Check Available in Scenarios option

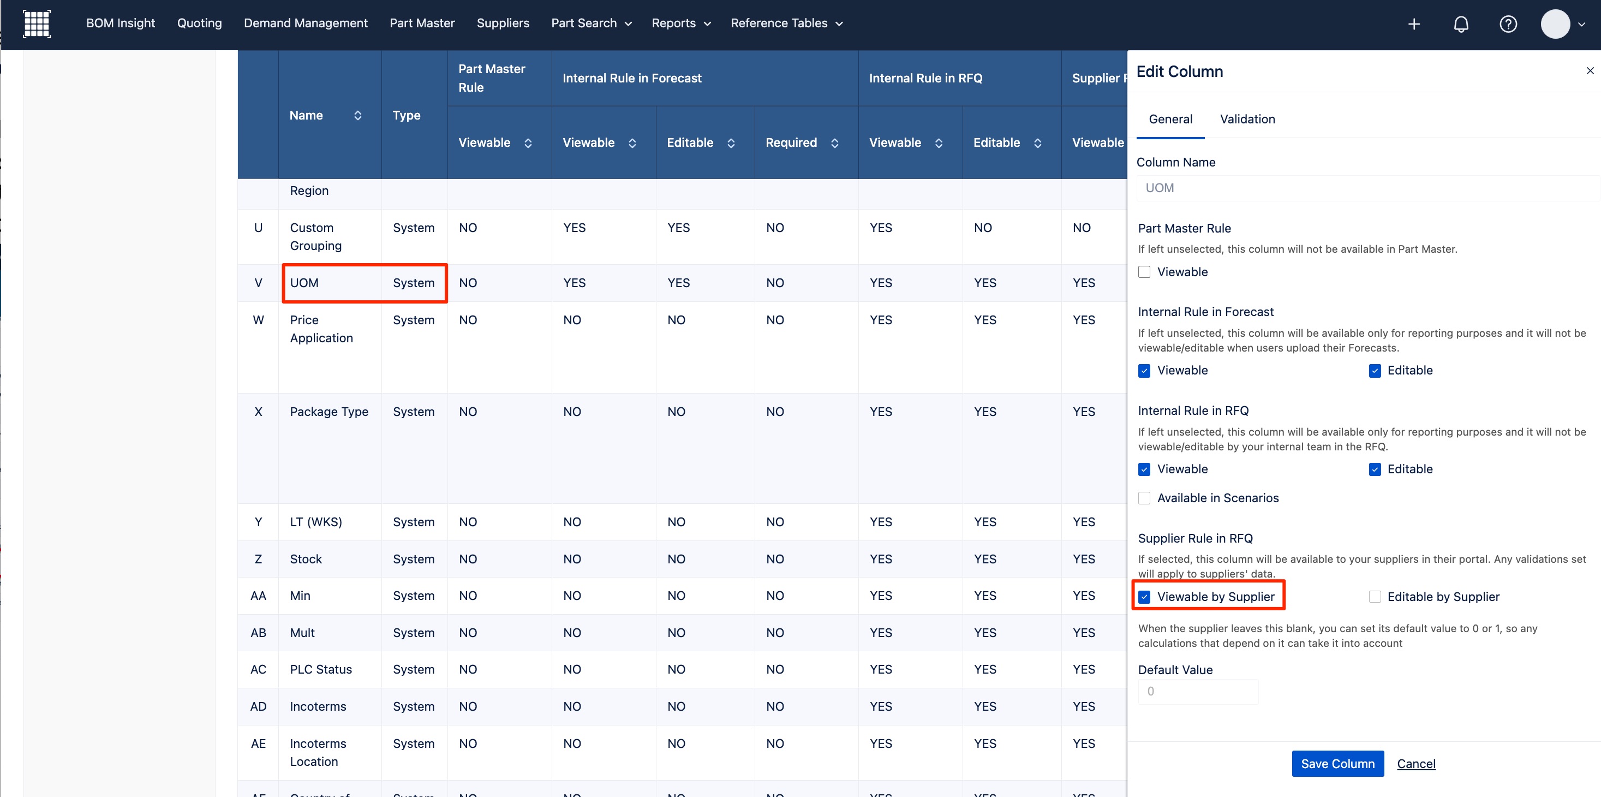coord(1144,498)
